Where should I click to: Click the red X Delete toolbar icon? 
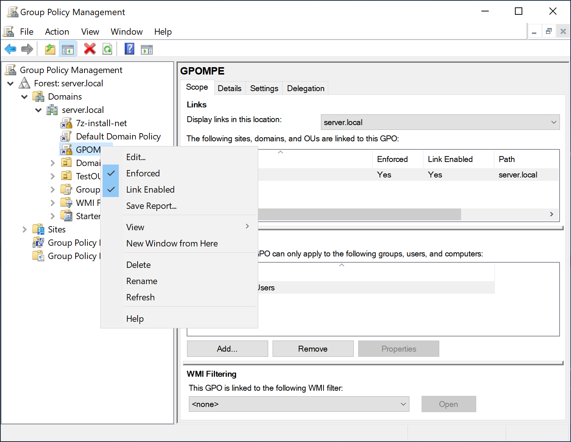(x=90, y=49)
